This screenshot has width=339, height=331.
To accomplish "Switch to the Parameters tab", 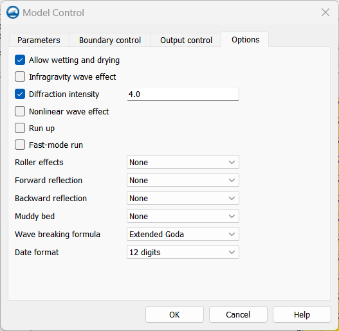I will 39,40.
